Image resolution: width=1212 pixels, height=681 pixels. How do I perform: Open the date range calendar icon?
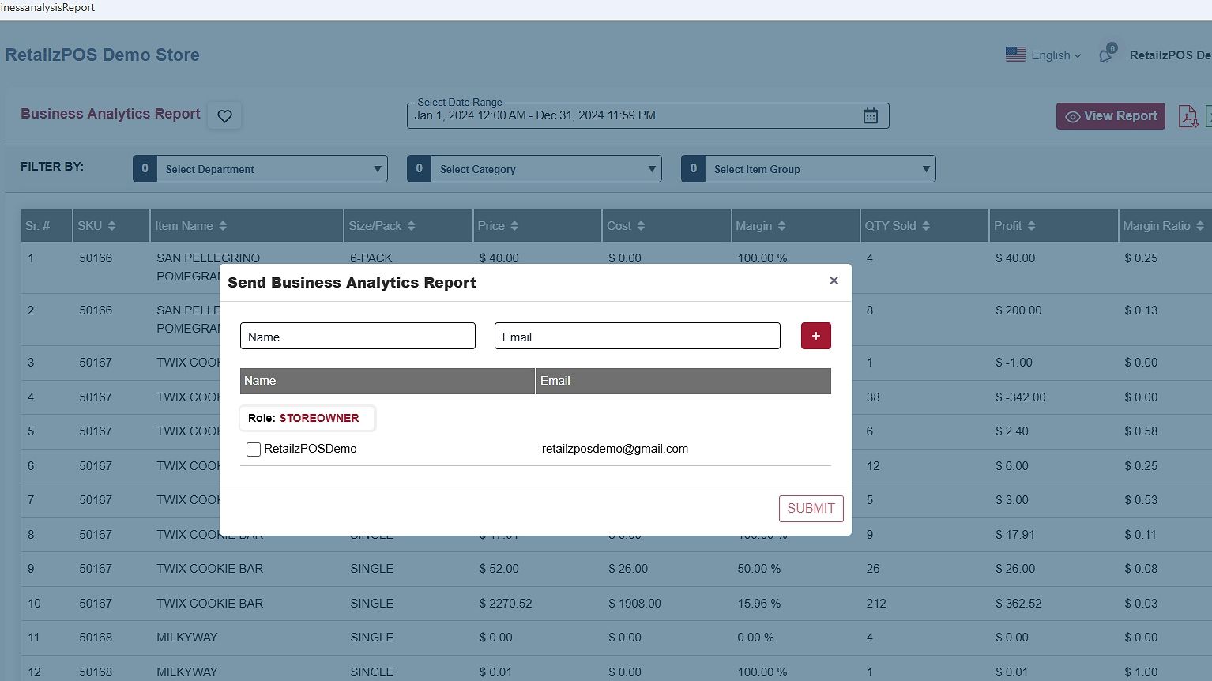coord(870,116)
